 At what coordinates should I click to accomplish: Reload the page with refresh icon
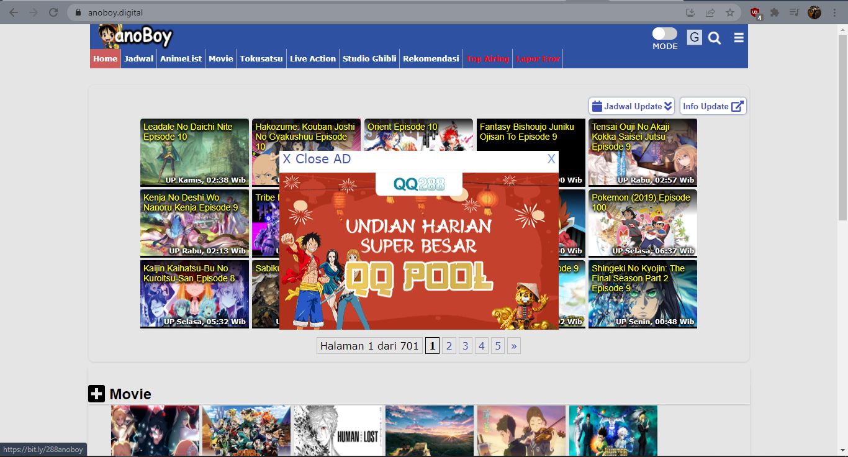tap(53, 12)
